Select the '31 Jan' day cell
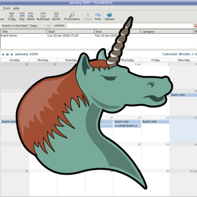This screenshot has height=197, width=197. point(184,183)
